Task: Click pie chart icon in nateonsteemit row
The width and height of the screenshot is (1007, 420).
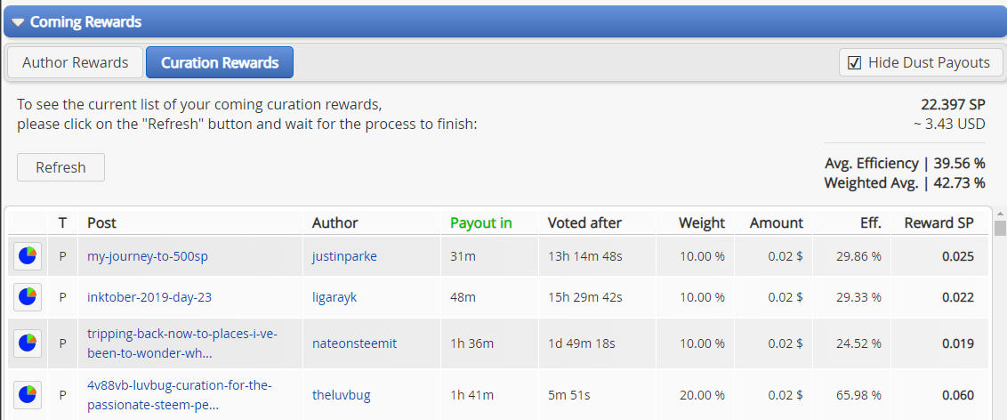Action: [28, 343]
